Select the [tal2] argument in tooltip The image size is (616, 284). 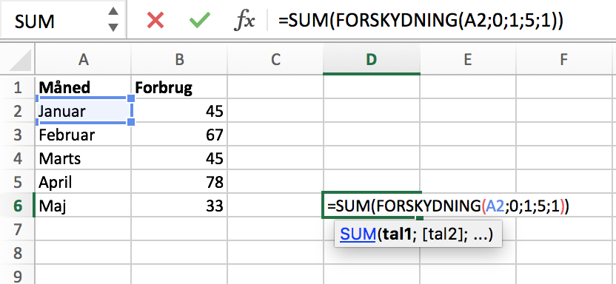(442, 234)
